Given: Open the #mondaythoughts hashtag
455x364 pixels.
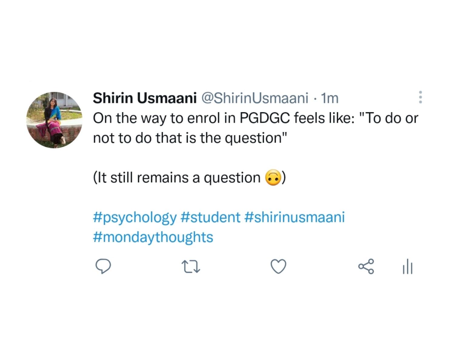Looking at the screenshot, I should coord(153,237).
